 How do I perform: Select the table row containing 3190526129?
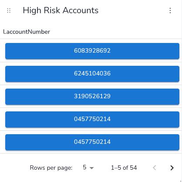(91, 96)
